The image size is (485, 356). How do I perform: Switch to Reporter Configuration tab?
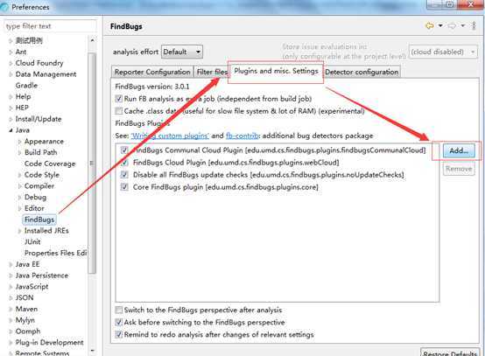point(152,72)
